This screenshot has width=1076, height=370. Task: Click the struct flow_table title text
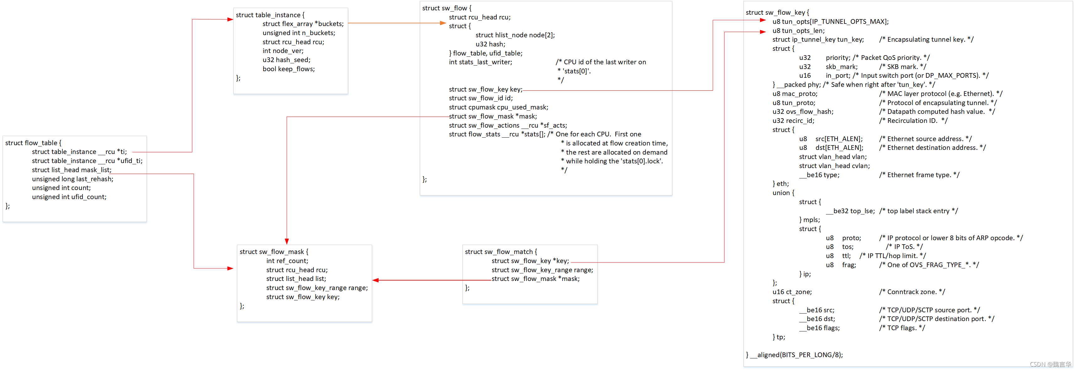[33, 143]
